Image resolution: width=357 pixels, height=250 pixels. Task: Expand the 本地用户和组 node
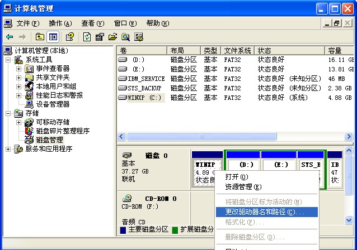[x=18, y=86]
